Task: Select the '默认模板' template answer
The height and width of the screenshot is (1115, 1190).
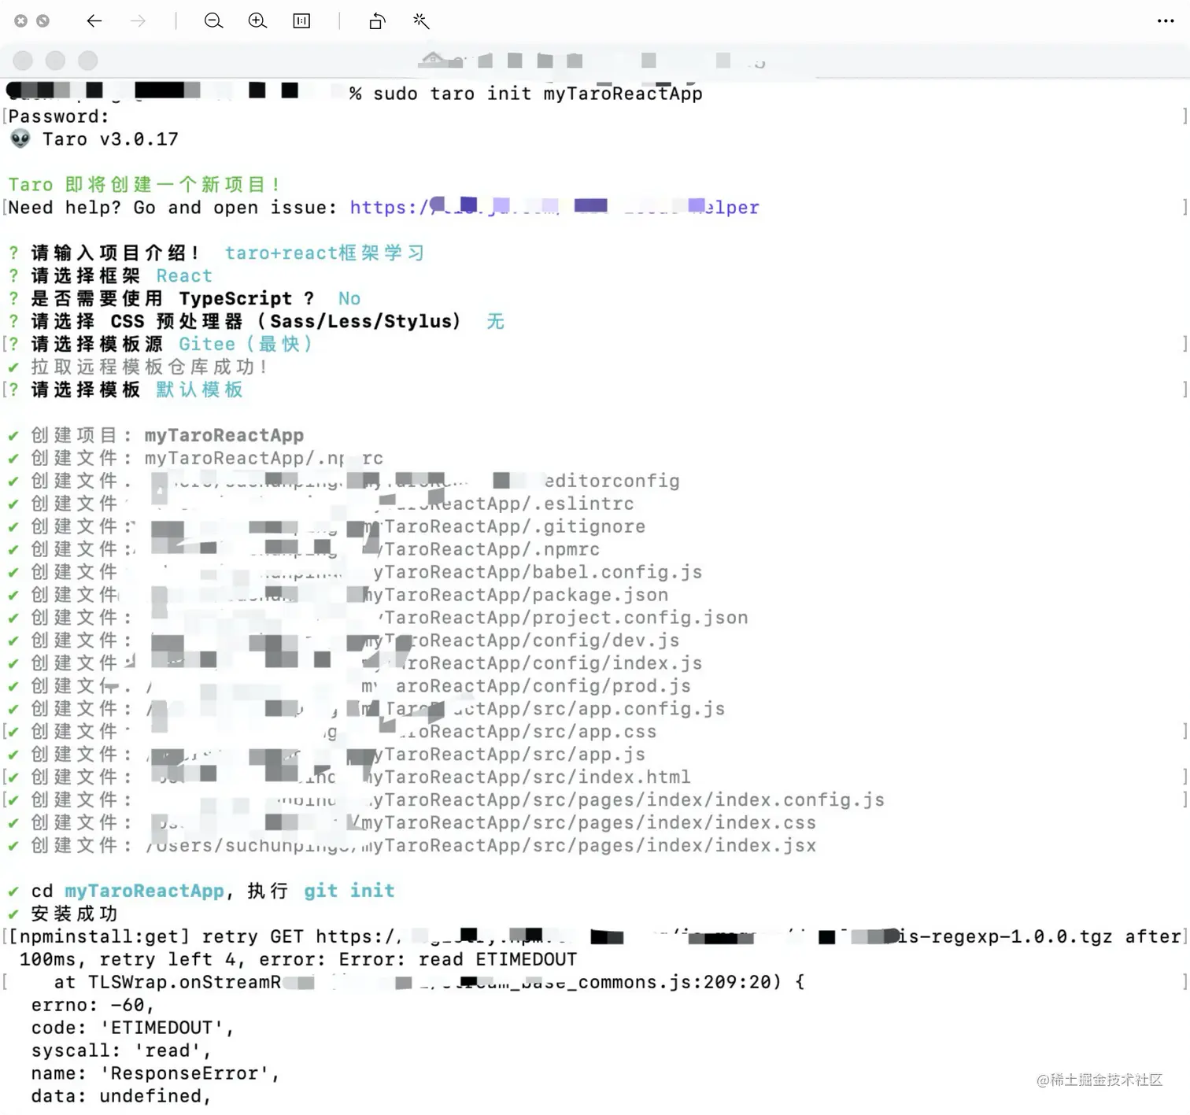Action: [x=199, y=390]
